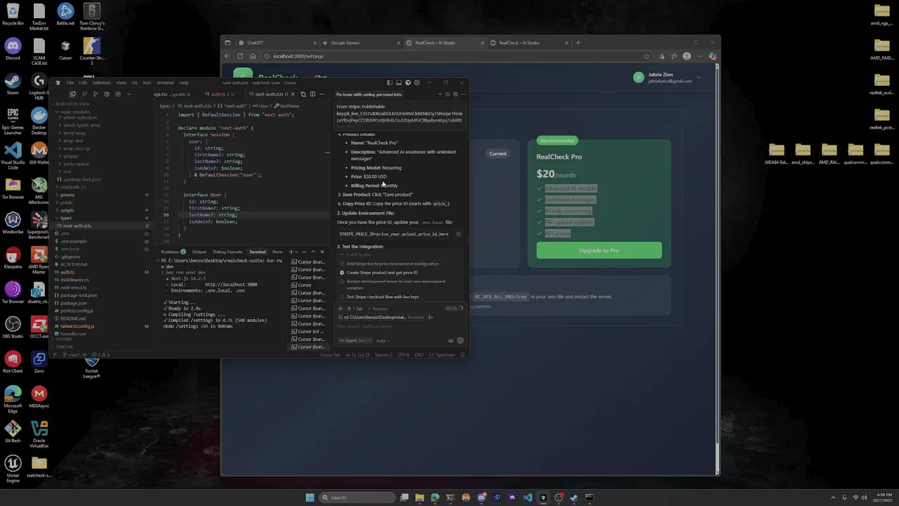Switch to the Ports panel tab
This screenshot has width=899, height=506.
tap(277, 252)
